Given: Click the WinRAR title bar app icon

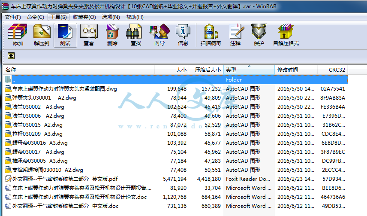Looking at the screenshot, I should (5, 6).
